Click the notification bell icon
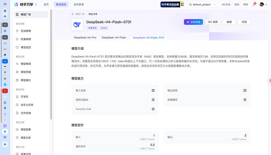Image resolution: width=271 pixels, height=155 pixels. tap(254, 4)
